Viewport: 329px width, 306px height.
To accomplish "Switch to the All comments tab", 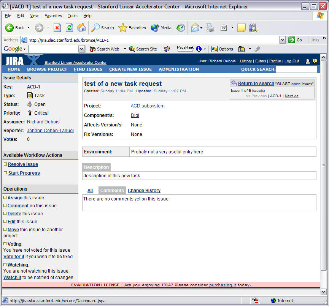I will [x=90, y=190].
